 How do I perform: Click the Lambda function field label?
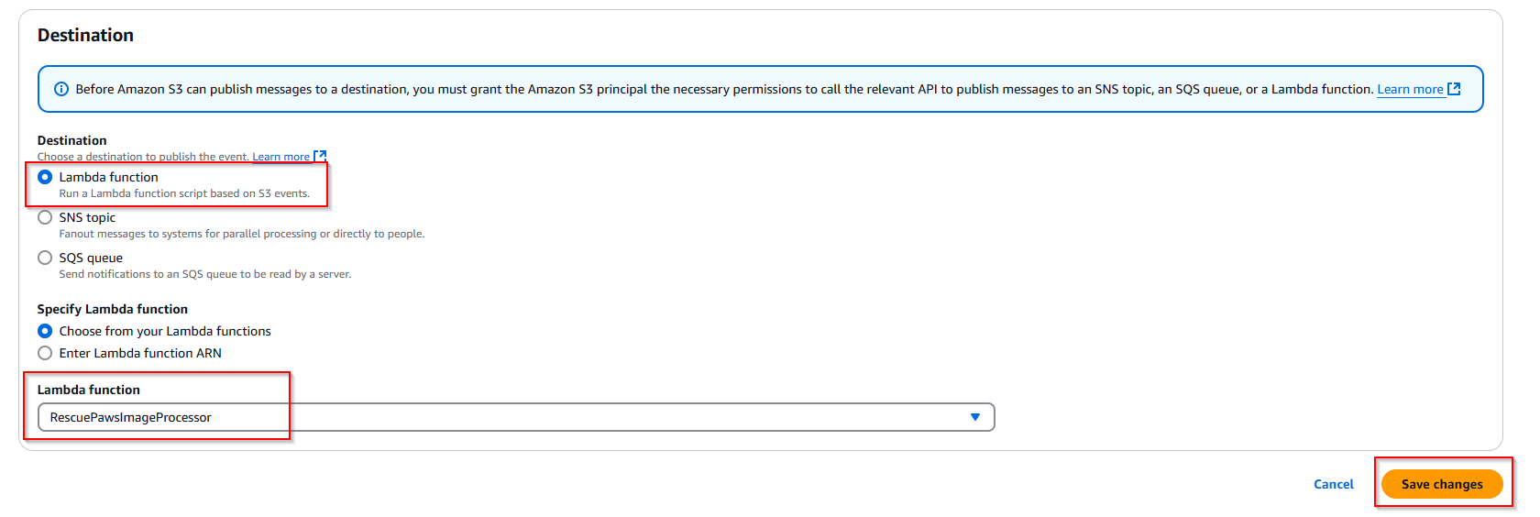[89, 390]
